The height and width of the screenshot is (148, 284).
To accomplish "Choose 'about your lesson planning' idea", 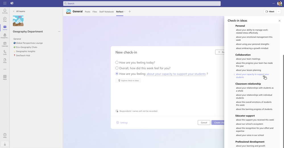I will coord(248,70).
